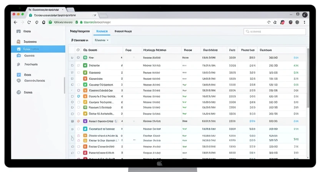Click the teal app icon in the table
The width and height of the screenshot is (320, 172).
[x=85, y=129]
